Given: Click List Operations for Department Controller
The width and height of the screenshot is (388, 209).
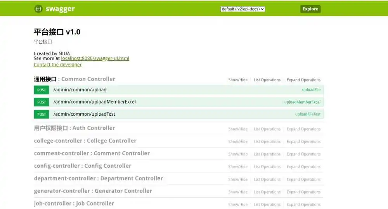Looking at the screenshot, I should 267,179.
